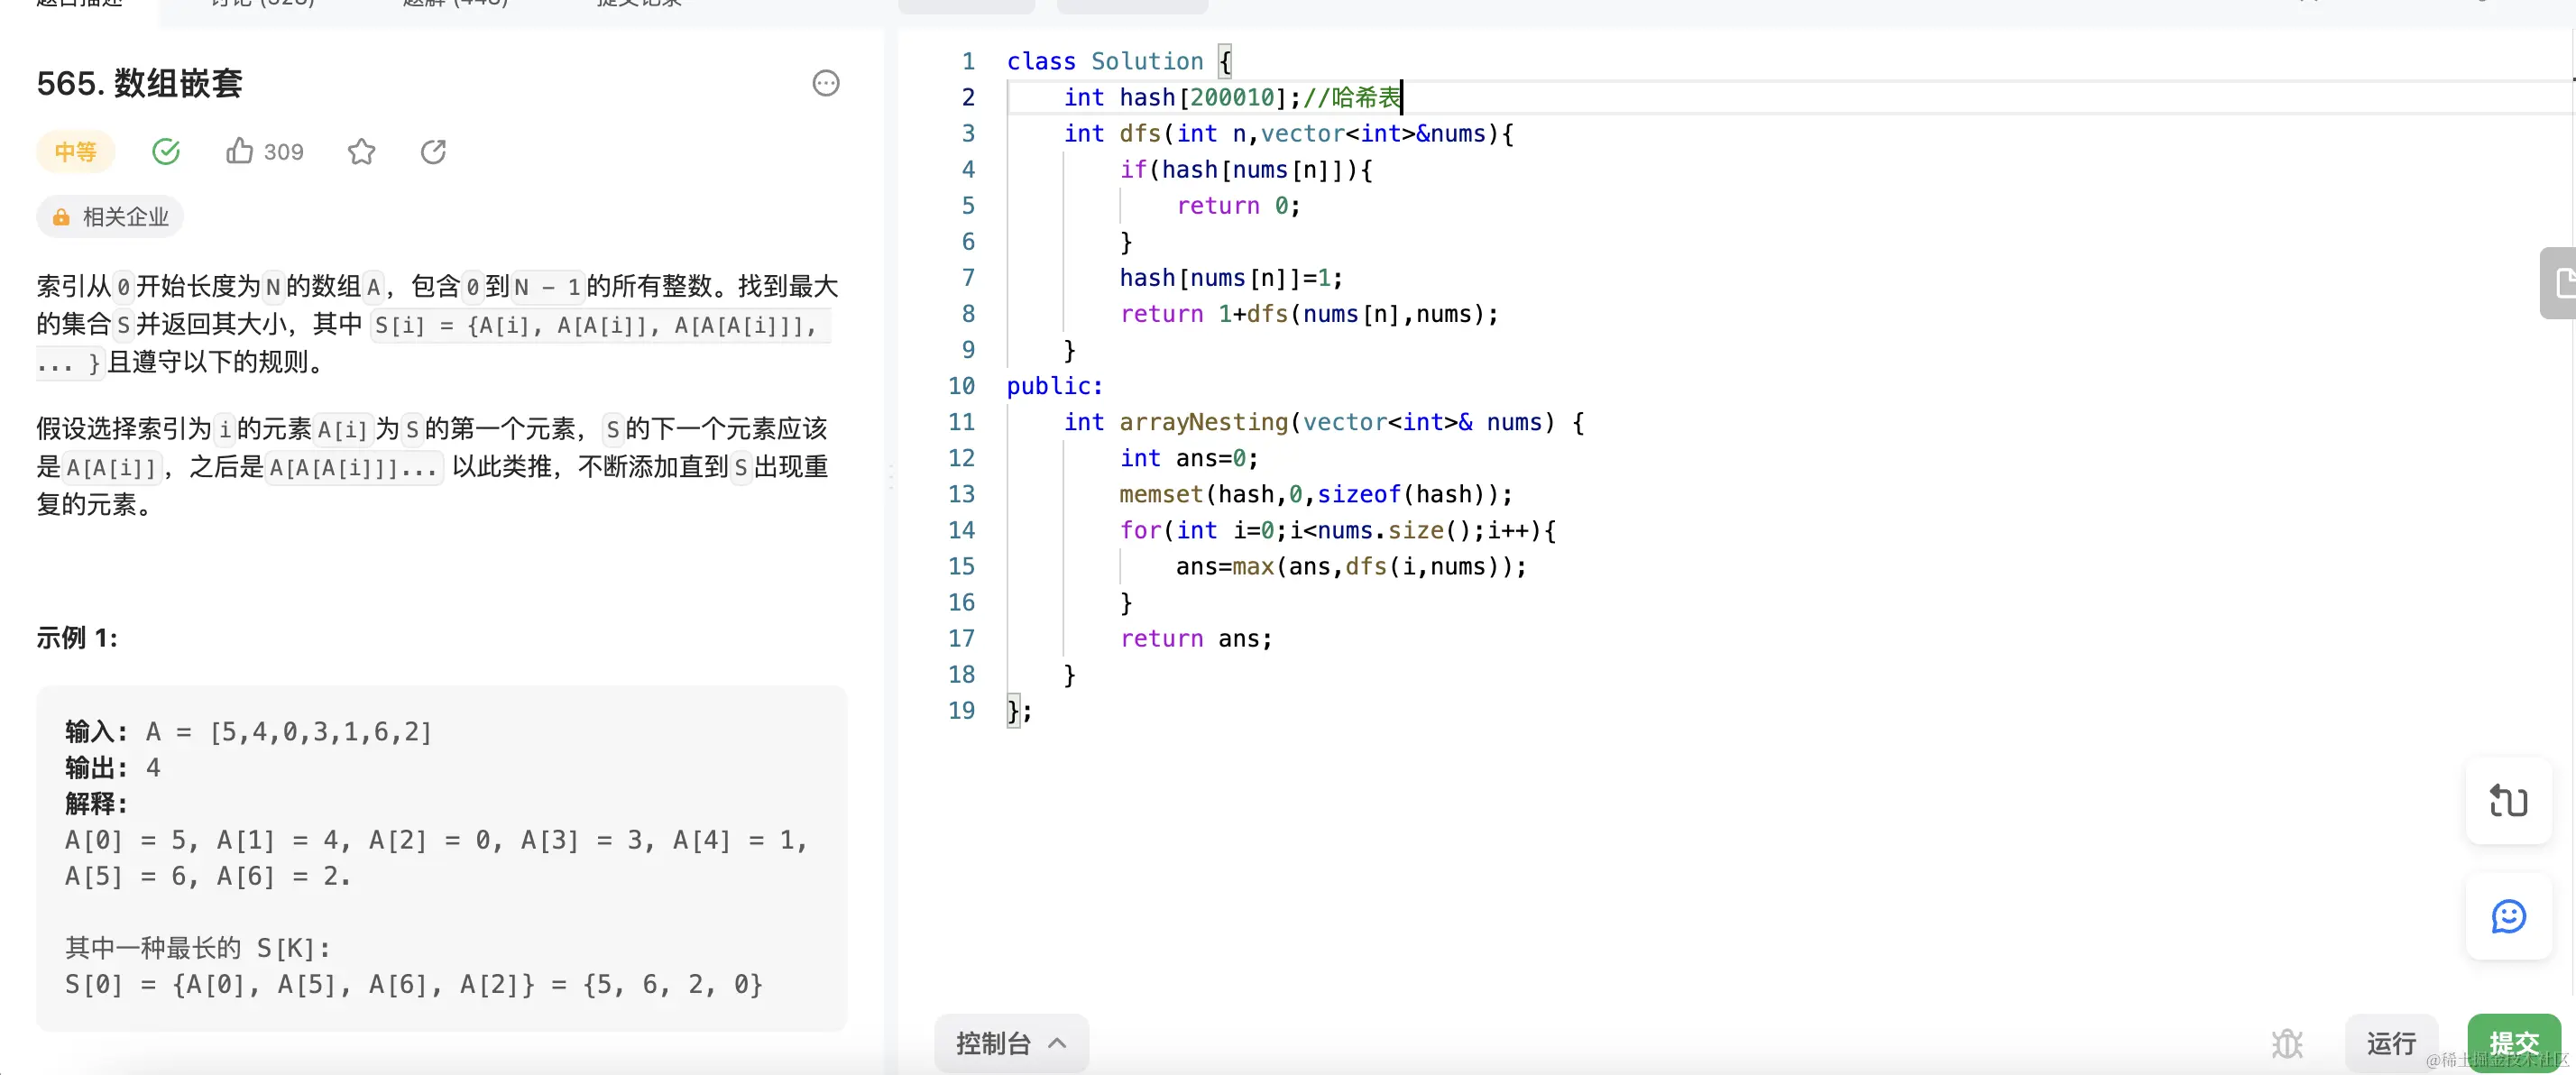Open the feedback smiley chat icon
The height and width of the screenshot is (1075, 2576).
(2508, 916)
